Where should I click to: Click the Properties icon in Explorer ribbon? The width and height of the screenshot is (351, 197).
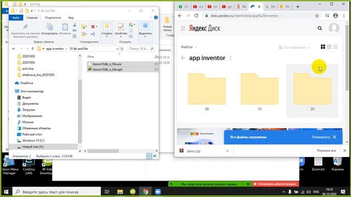[121, 27]
